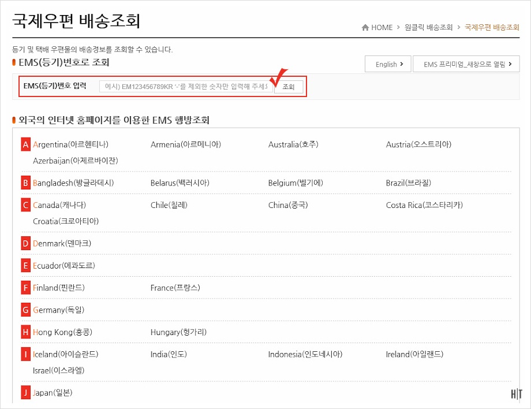Open India(인도) tracking link
Viewport: 531px width, 409px height.
pos(169,355)
